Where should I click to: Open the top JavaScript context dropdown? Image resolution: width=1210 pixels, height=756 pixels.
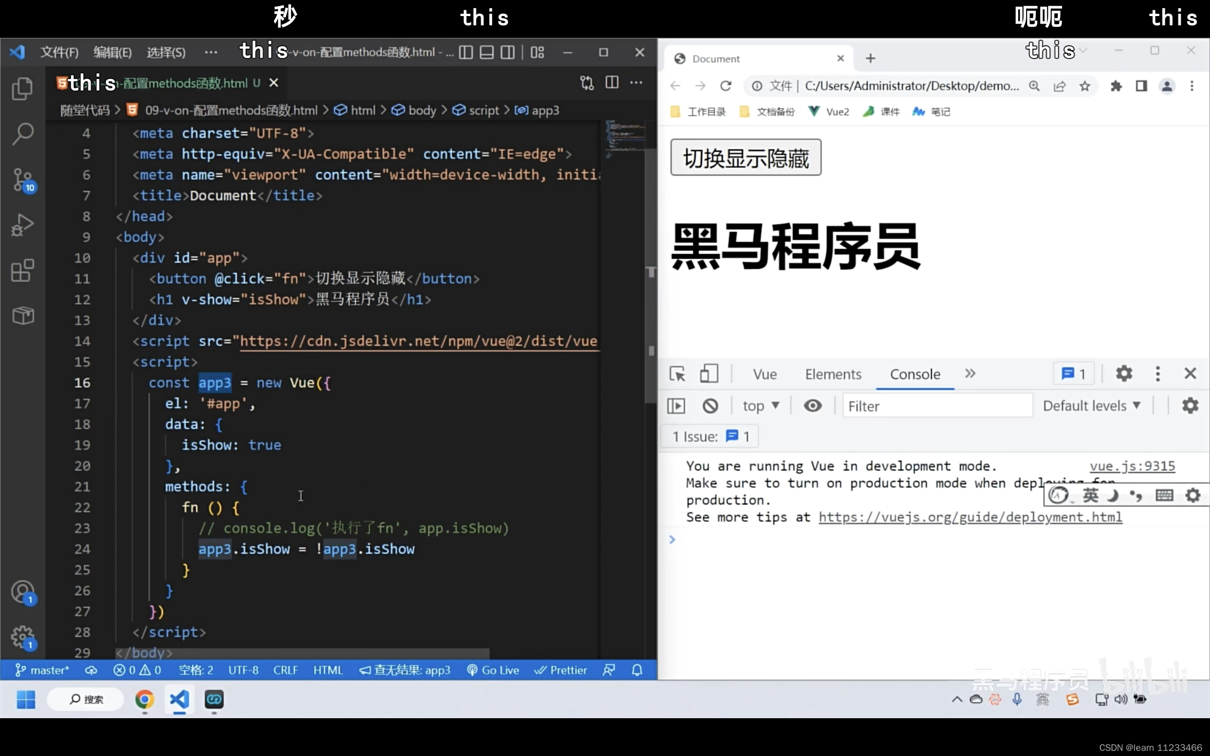pyautogui.click(x=761, y=405)
